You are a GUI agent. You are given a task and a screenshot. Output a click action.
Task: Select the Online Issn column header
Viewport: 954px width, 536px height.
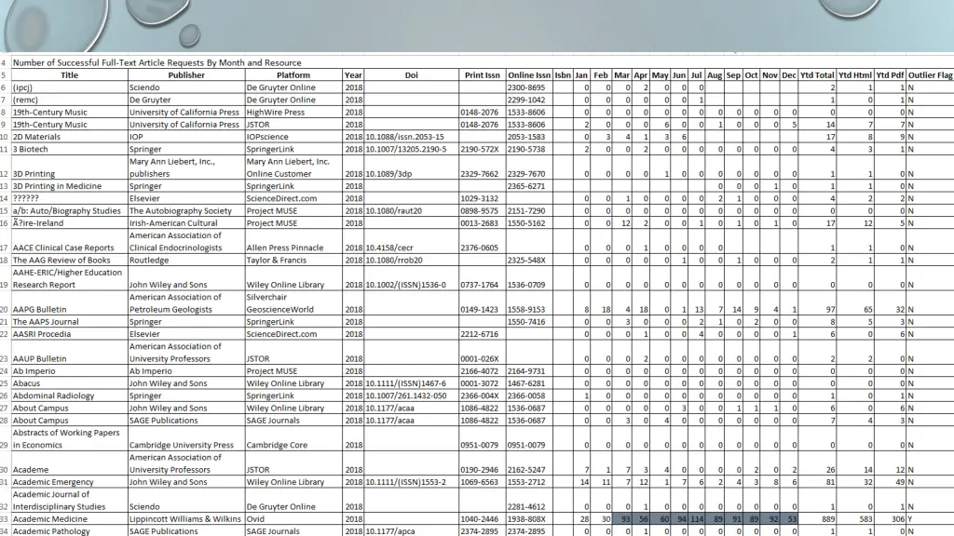pyautogui.click(x=529, y=75)
